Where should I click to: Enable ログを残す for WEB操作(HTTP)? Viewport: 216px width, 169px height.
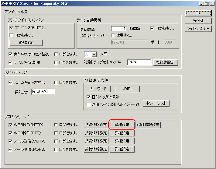56,125
